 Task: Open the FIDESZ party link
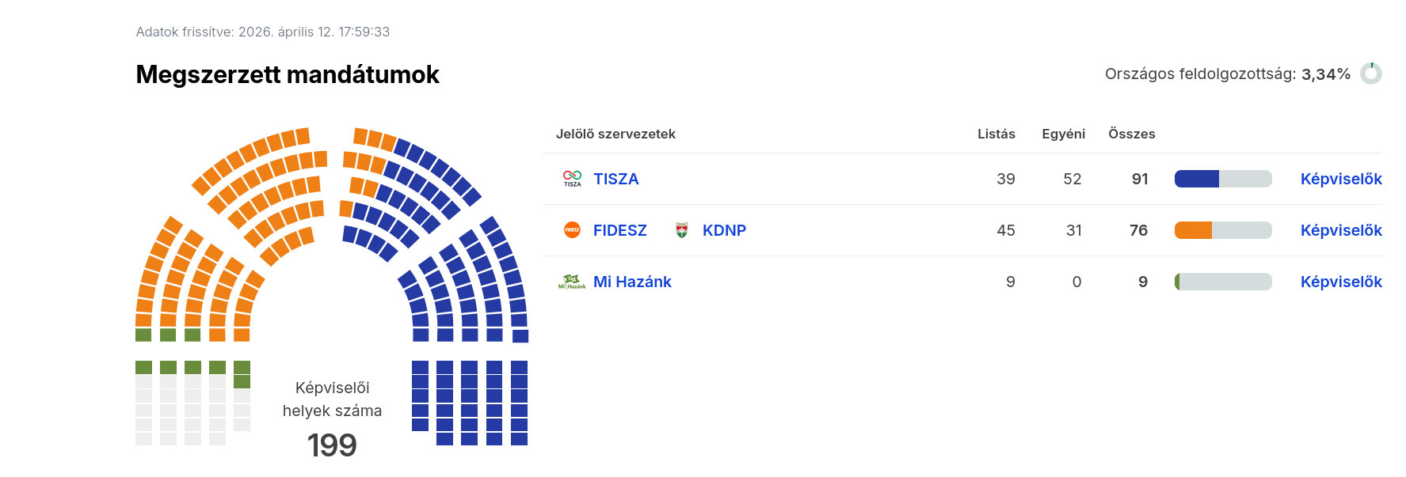[x=619, y=230]
